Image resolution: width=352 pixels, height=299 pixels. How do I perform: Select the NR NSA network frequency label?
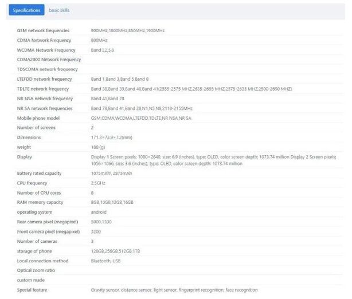[x=45, y=99]
